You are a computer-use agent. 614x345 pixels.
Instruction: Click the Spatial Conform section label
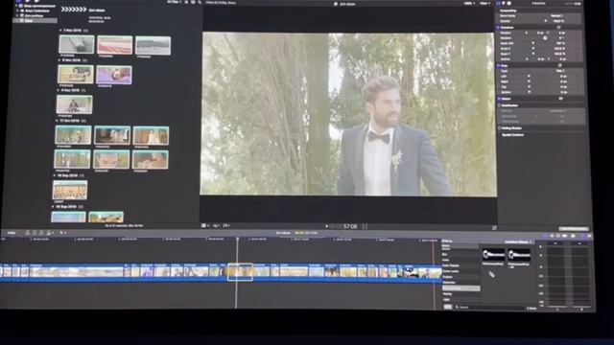click(512, 135)
